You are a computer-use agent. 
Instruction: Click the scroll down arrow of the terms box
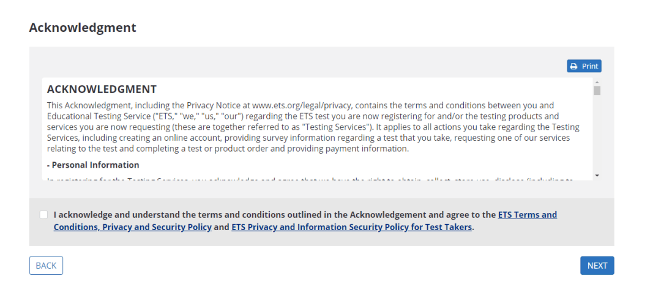[597, 176]
